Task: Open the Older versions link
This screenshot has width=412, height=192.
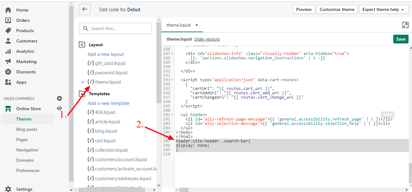Action: click(x=207, y=39)
